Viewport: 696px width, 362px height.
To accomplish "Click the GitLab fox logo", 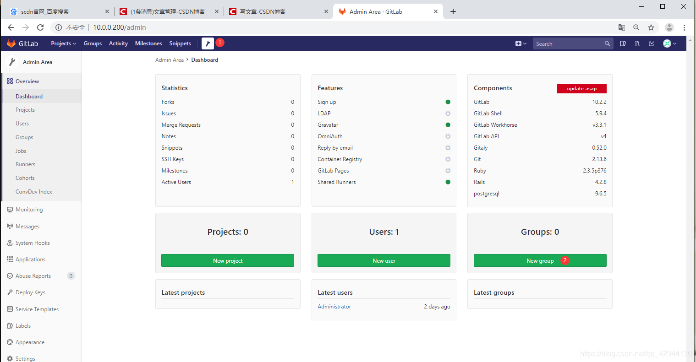I will (x=11, y=43).
